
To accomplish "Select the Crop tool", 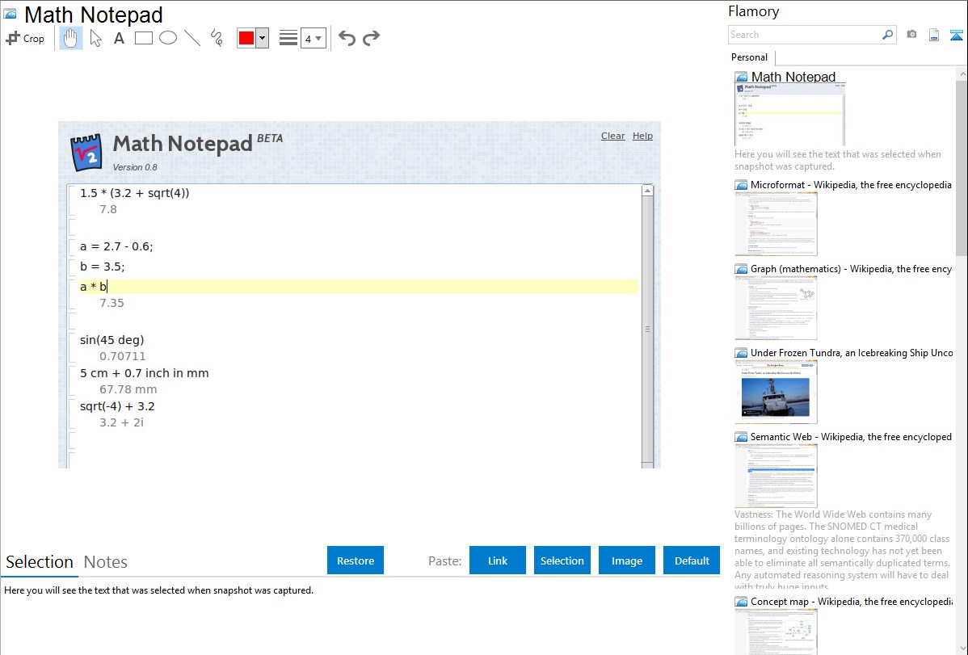I will click(x=25, y=38).
